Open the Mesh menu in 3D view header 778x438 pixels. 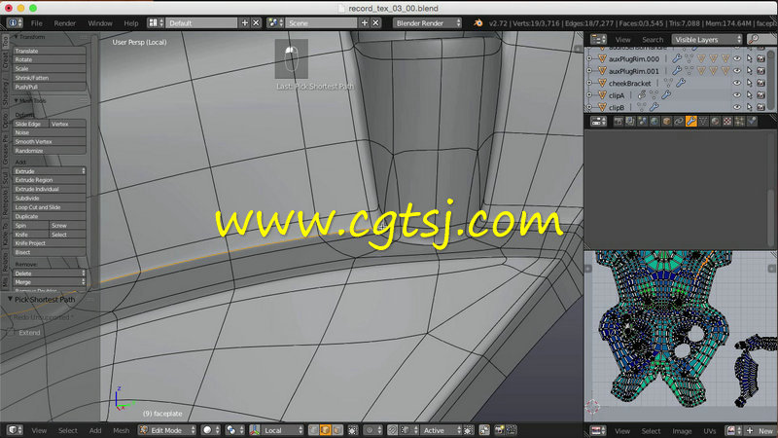[121, 430]
